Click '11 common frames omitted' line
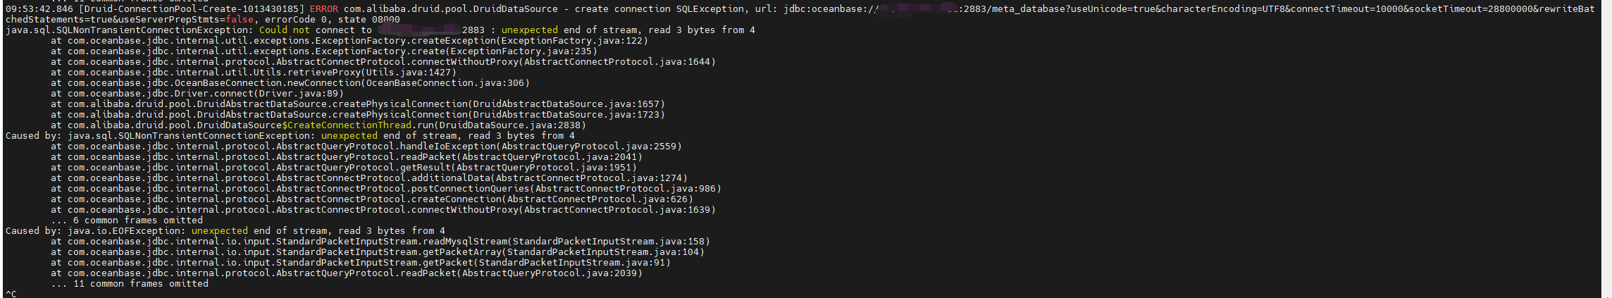 [130, 284]
